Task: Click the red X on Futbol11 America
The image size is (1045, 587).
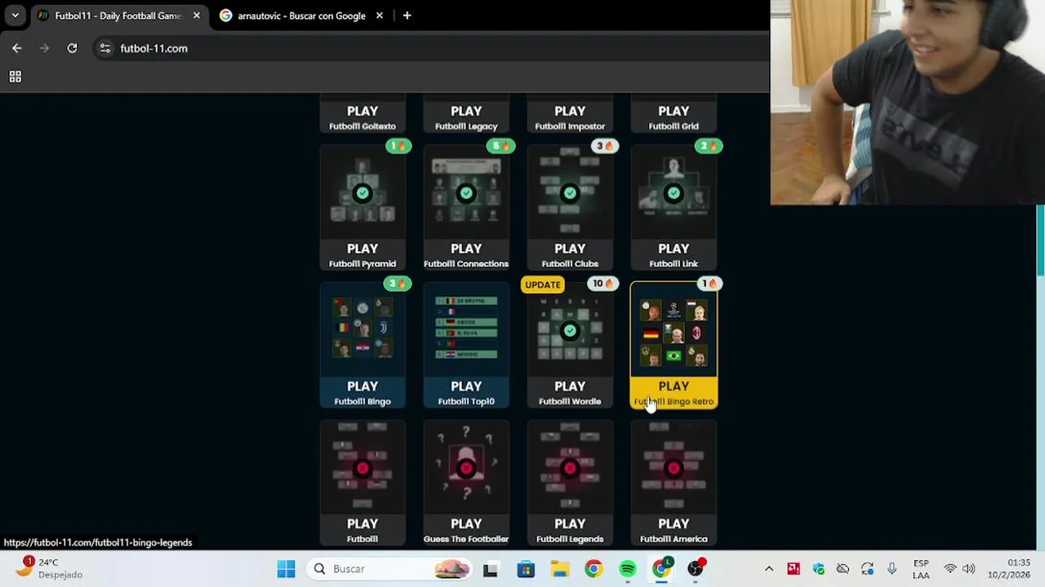Action: [x=674, y=468]
